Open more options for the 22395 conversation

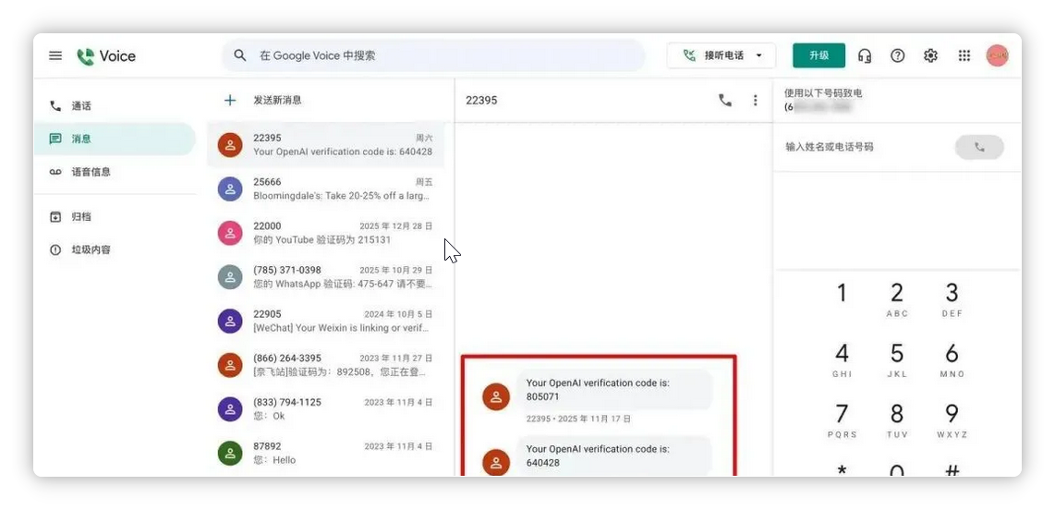(755, 101)
